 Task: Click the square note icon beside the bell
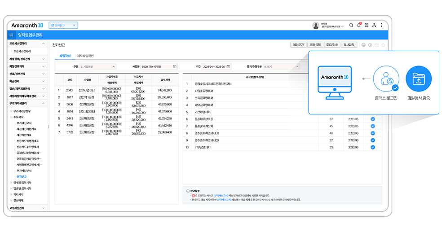tap(367, 25)
